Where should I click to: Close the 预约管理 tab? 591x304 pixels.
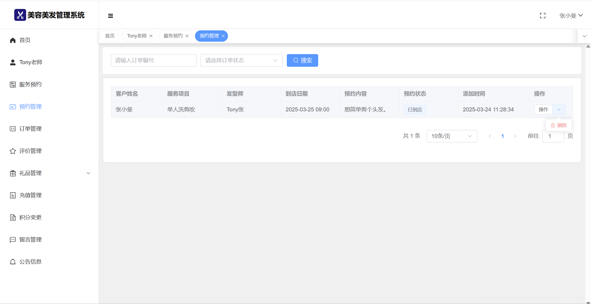point(223,36)
